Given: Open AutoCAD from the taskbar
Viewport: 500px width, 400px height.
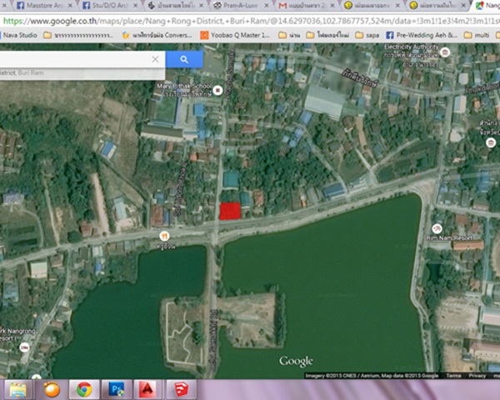Looking at the screenshot, I should [x=147, y=390].
